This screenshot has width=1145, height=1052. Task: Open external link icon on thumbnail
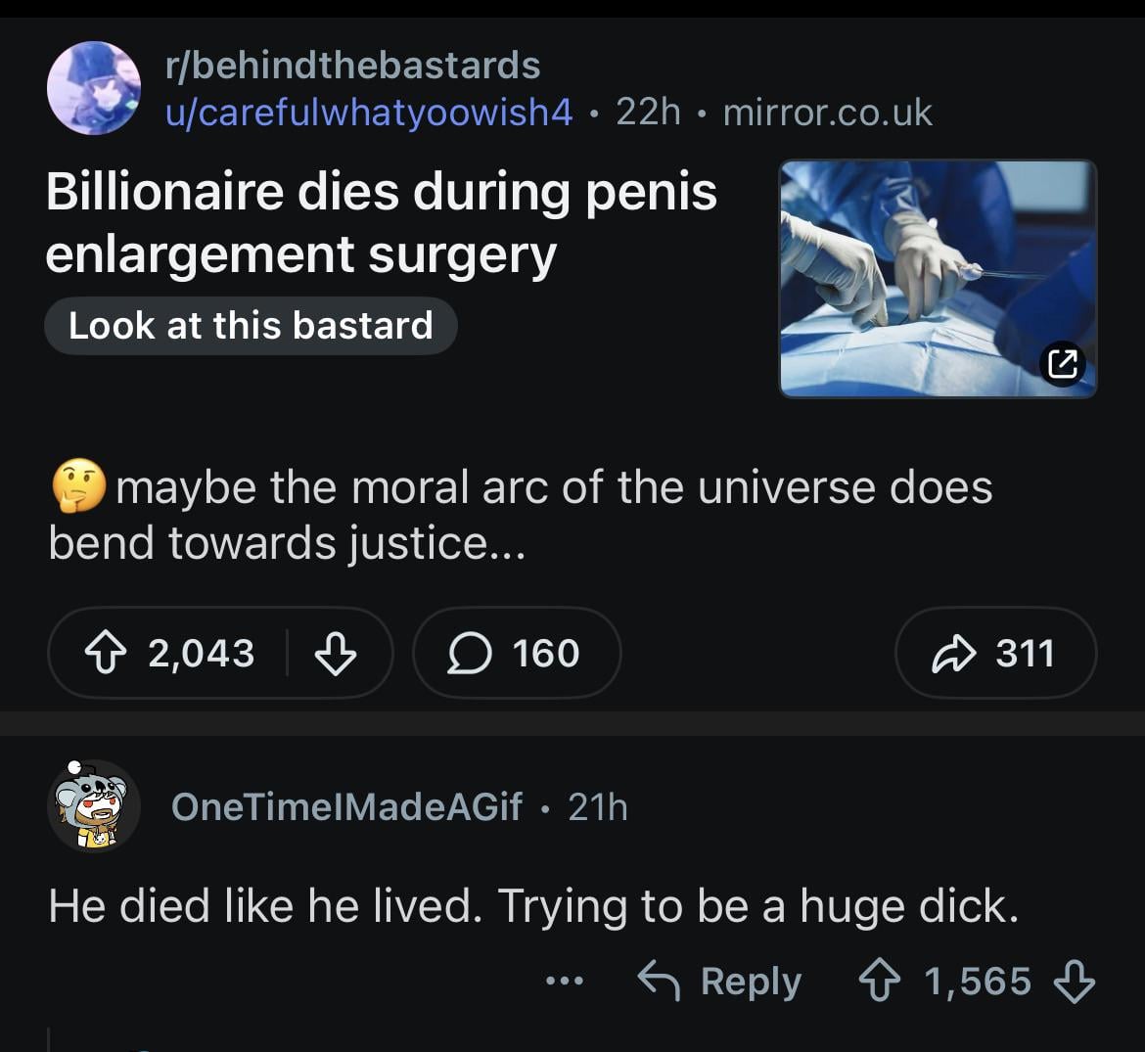point(1062,364)
